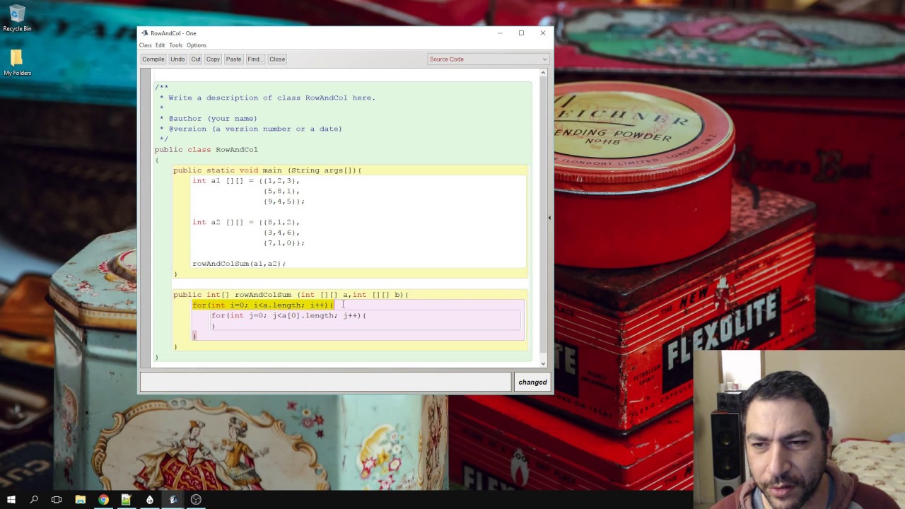Click the '{3,4,6},' array row
Viewport: 905px width, 509px height.
click(281, 233)
